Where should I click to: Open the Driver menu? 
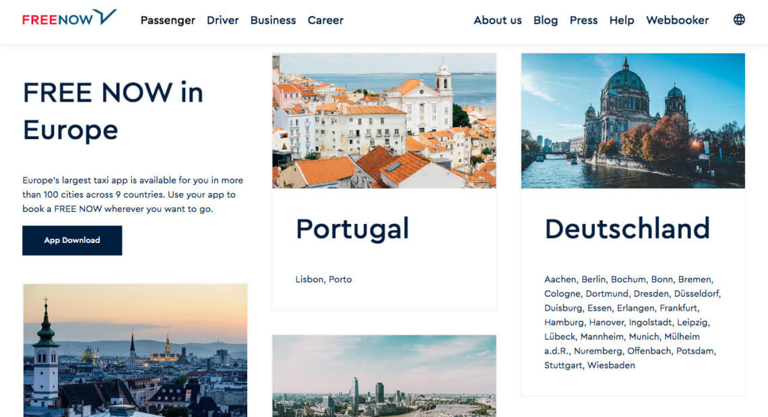pyautogui.click(x=223, y=20)
